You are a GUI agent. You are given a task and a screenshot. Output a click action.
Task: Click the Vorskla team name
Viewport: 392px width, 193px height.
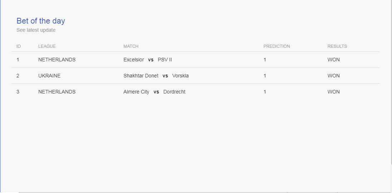tap(180, 76)
